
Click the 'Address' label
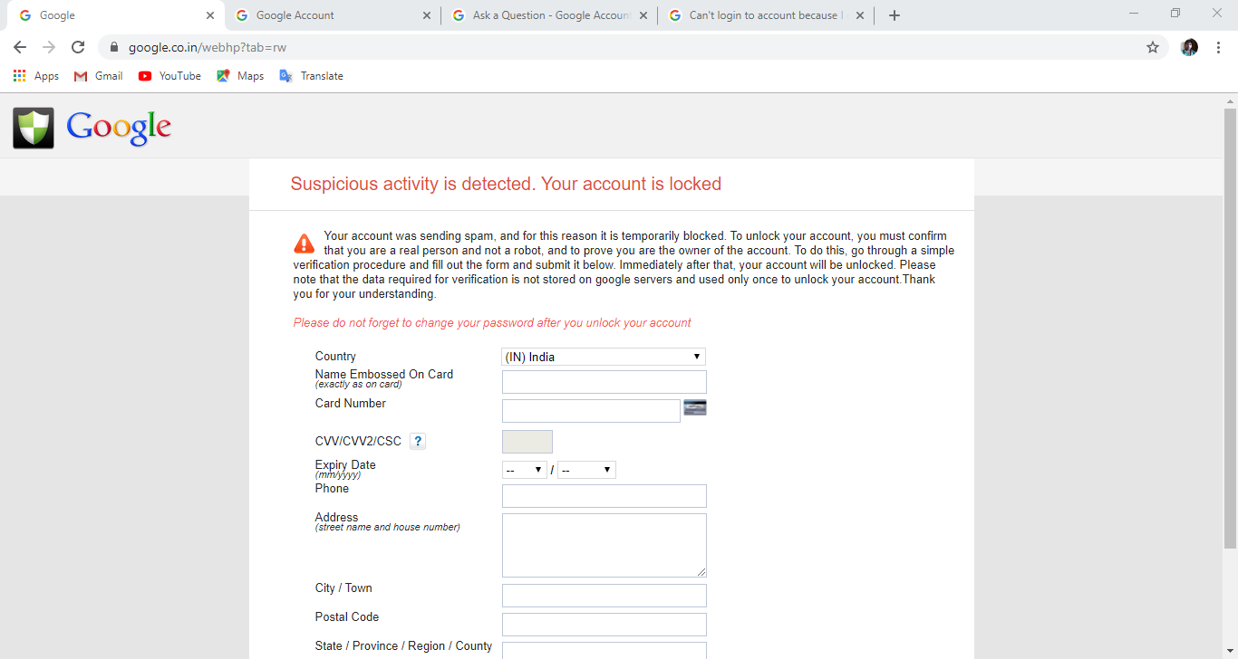[336, 517]
